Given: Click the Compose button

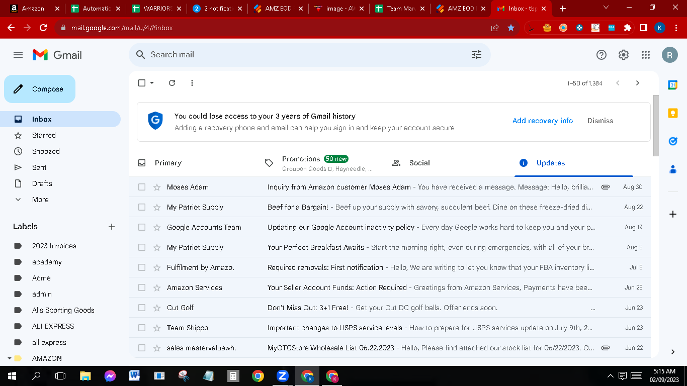Looking at the screenshot, I should tap(40, 89).
